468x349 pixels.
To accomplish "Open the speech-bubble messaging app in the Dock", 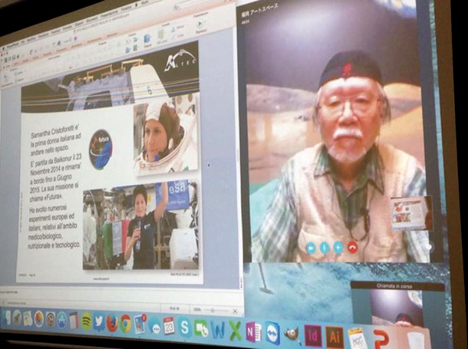I will tap(154, 326).
